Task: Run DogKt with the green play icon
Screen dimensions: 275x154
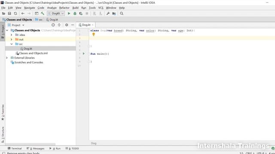Action: pyautogui.click(x=69, y=13)
